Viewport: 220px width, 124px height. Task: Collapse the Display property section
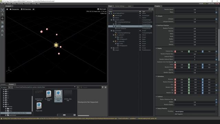(156, 48)
